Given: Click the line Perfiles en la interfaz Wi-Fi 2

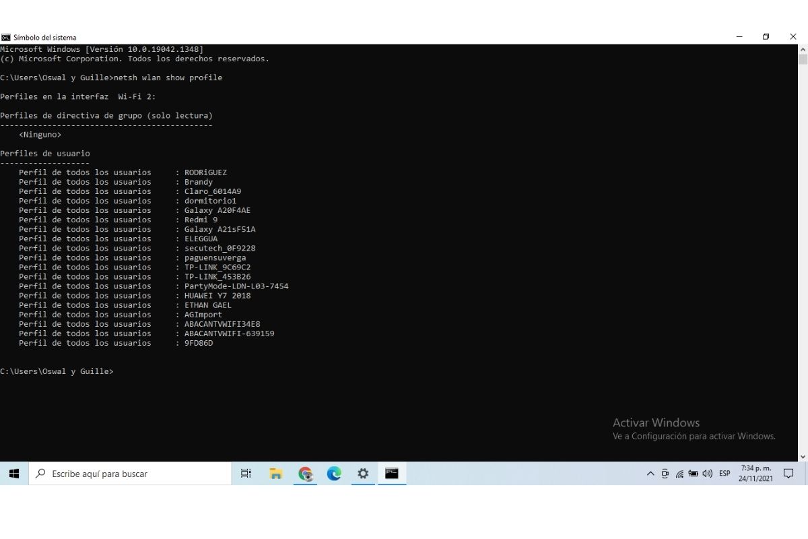Looking at the screenshot, I should pyautogui.click(x=78, y=97).
